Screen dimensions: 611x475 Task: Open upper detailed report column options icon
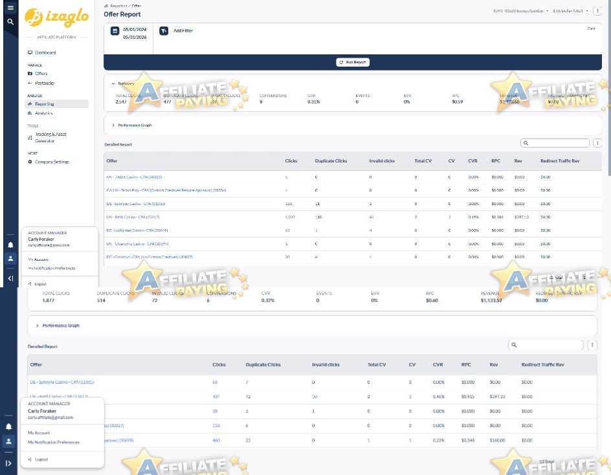[x=597, y=143]
